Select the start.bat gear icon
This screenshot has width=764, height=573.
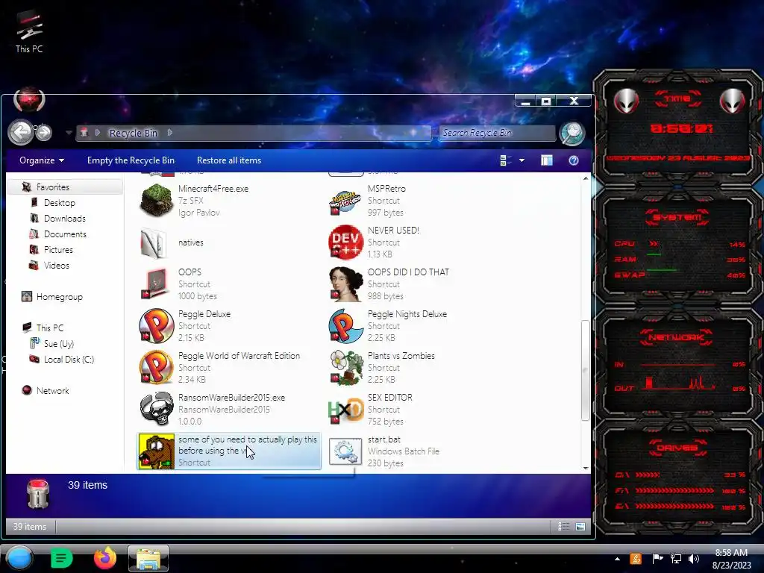pyautogui.click(x=345, y=451)
